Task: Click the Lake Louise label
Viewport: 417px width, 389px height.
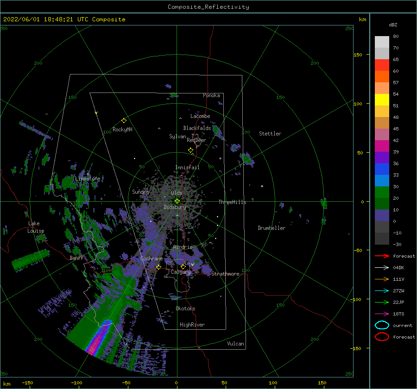Action: click(x=36, y=227)
